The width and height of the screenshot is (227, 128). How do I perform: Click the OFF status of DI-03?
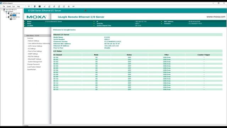pyautogui.click(x=129, y=64)
